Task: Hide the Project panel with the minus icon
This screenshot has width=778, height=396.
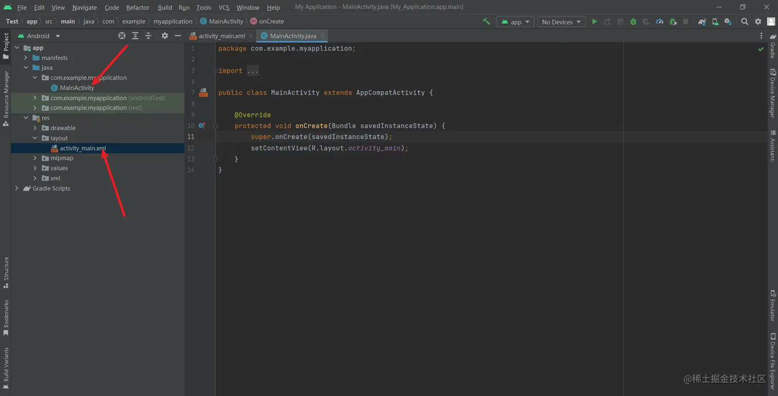Action: 178,36
